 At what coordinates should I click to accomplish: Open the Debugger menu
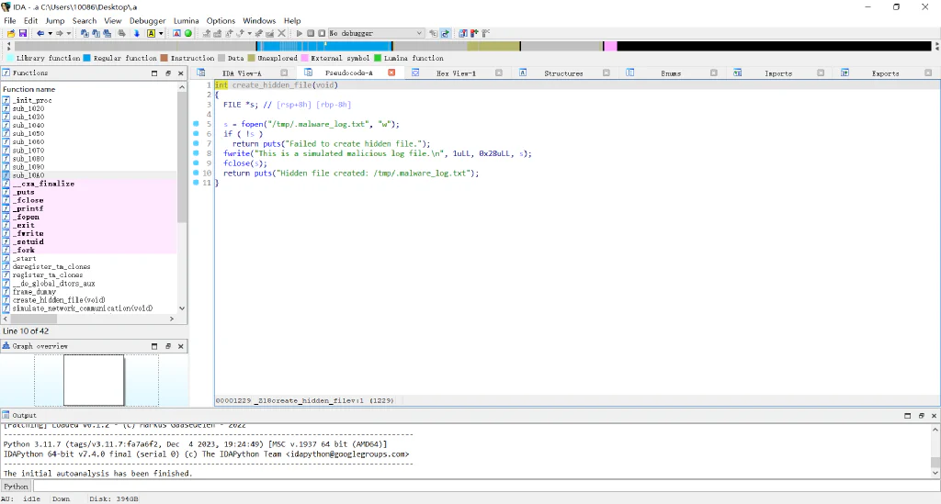(x=147, y=20)
